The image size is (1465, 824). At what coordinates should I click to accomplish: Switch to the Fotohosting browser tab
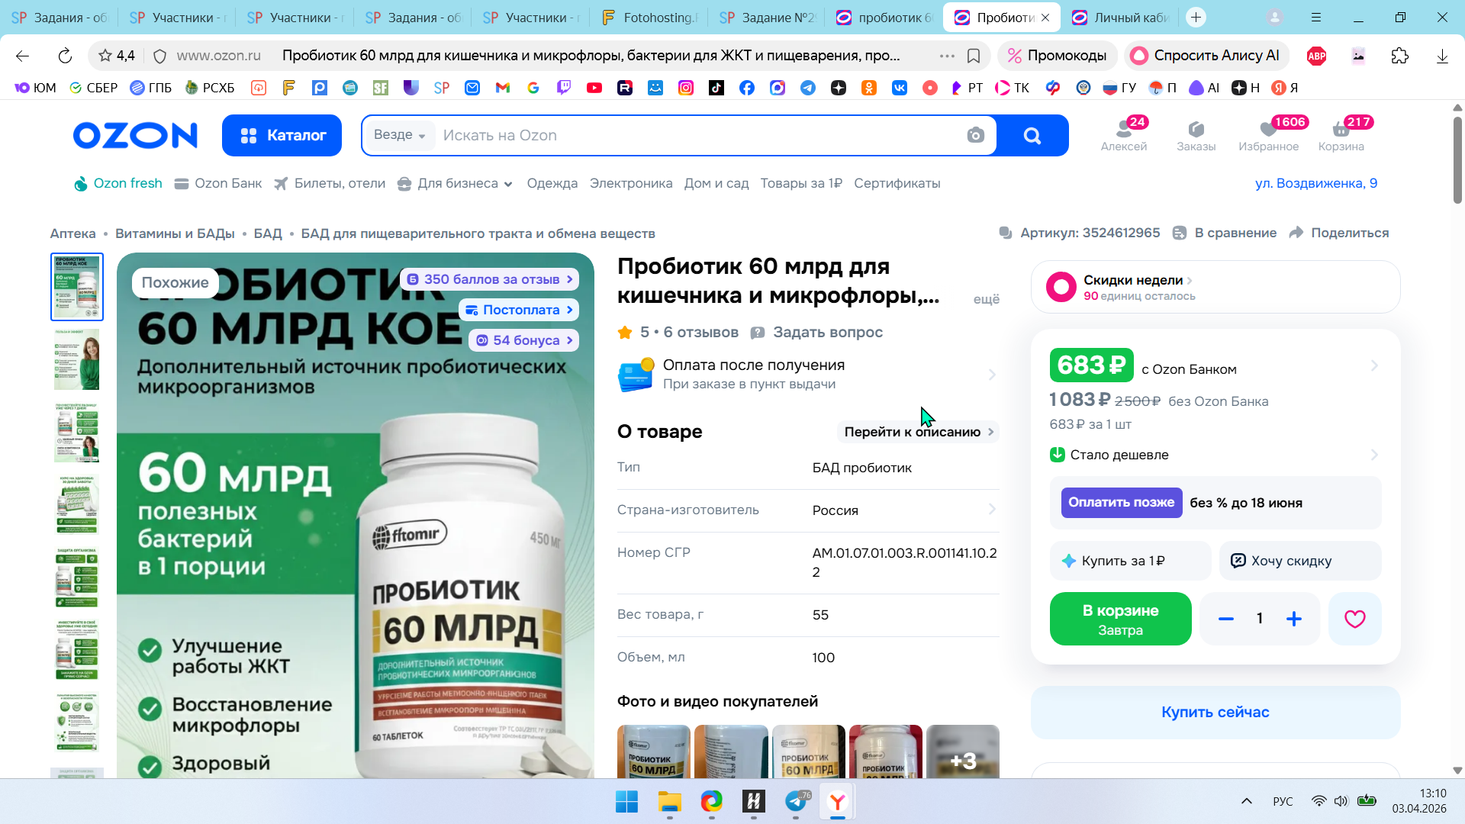pyautogui.click(x=649, y=17)
